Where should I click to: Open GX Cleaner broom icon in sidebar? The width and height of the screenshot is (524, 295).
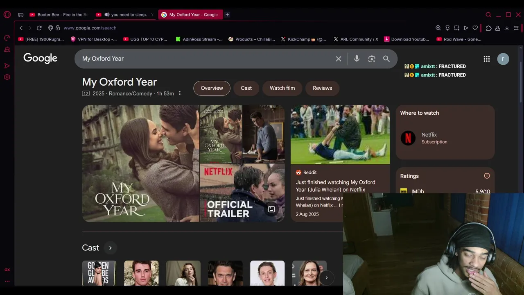(x=7, y=50)
